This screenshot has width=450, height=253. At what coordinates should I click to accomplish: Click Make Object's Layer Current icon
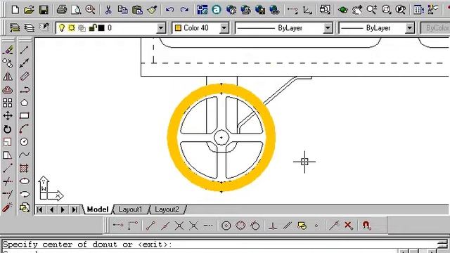tap(15, 28)
